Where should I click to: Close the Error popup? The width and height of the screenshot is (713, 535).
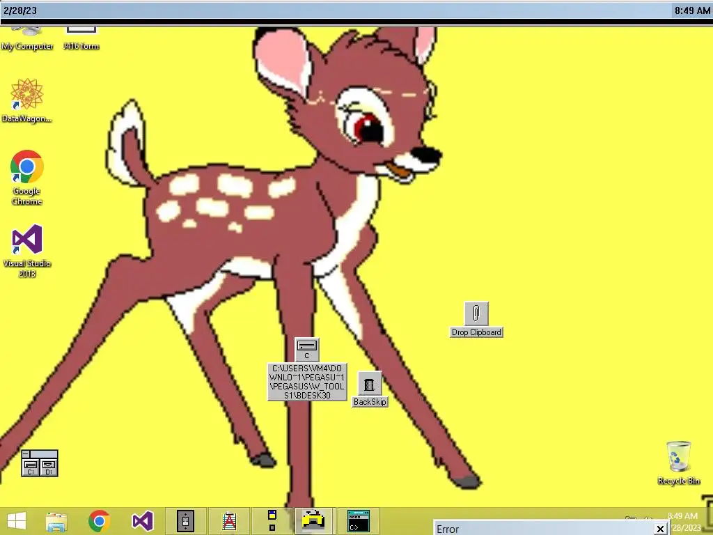[x=660, y=529]
